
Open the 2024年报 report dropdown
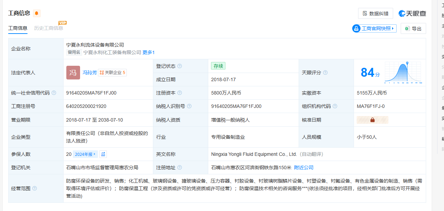click(85, 154)
